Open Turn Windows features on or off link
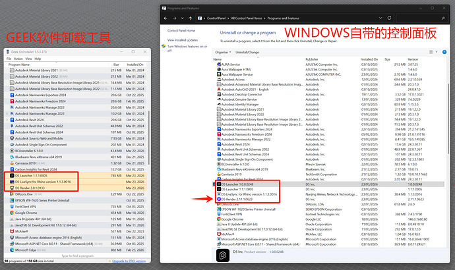This screenshot has height=270, width=455. (187, 48)
